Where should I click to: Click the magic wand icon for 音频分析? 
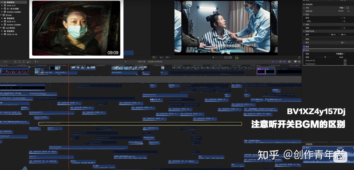click(x=348, y=11)
